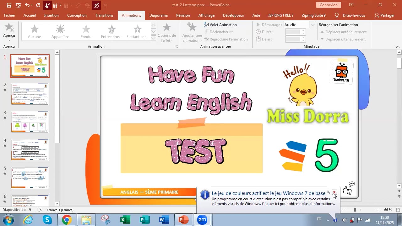
Task: Toggle the ink pen drawing button
Action: pyautogui.click(x=96, y=5)
